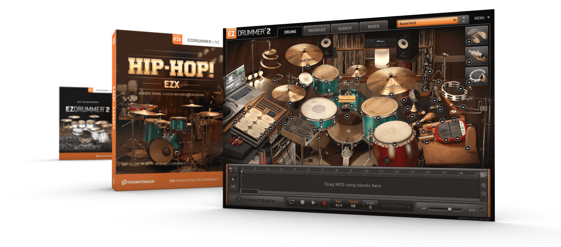The image size is (561, 247).
Task: Select the arrow pointer tool beside the timeline
Action: click(234, 179)
